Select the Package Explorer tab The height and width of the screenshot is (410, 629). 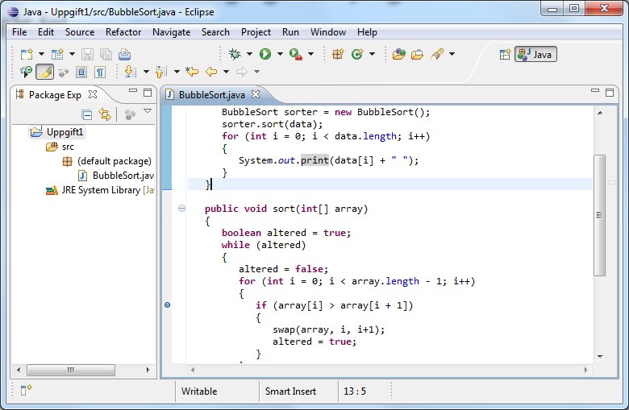pos(55,95)
